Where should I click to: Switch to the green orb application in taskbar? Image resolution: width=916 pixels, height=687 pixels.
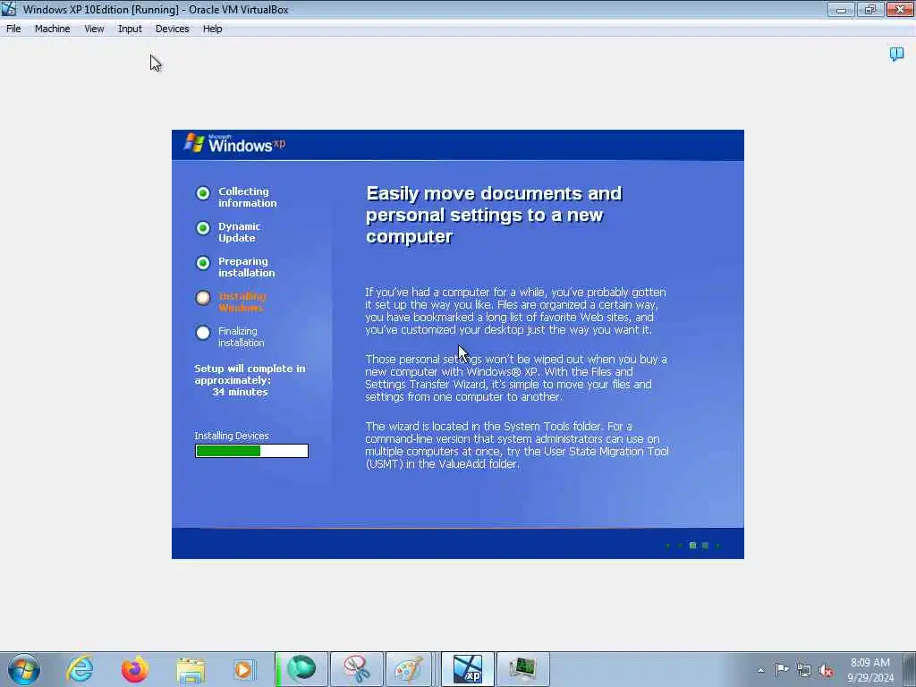click(x=301, y=669)
